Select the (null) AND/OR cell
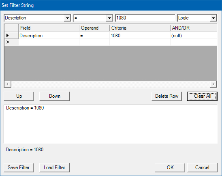Screen dimensions: 222x176 click(194, 36)
